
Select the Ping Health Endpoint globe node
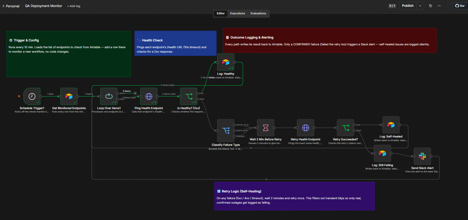click(149, 96)
